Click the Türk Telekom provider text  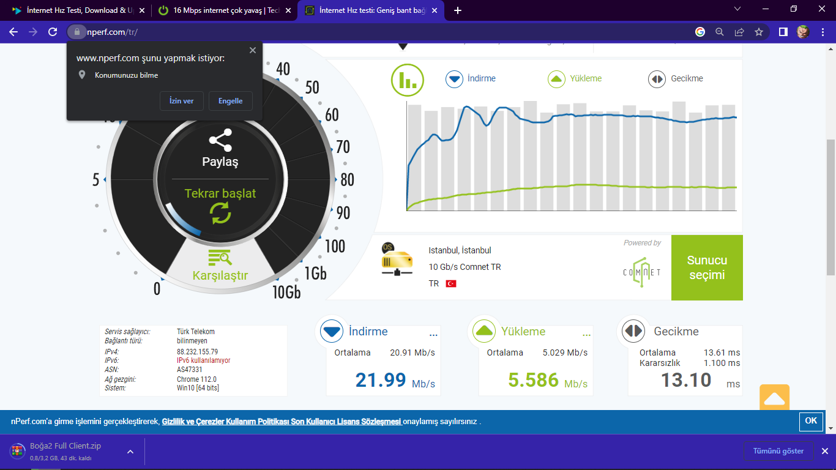click(x=196, y=332)
